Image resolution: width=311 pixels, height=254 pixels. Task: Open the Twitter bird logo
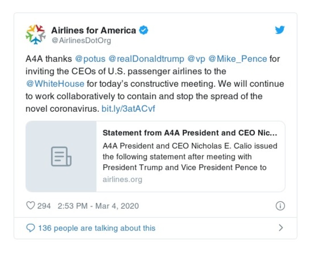[x=280, y=30]
